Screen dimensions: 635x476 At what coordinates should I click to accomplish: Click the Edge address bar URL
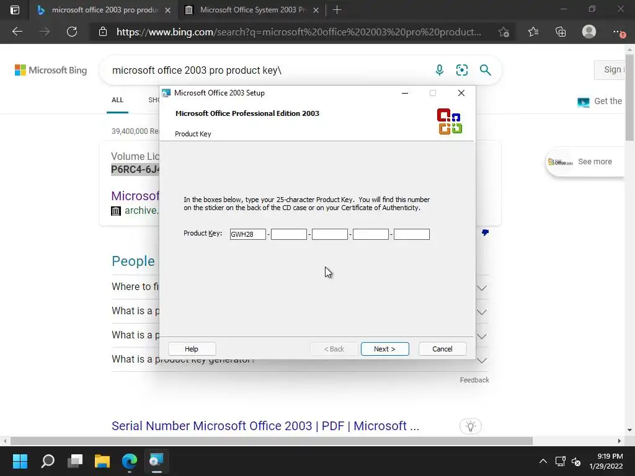[x=299, y=32]
